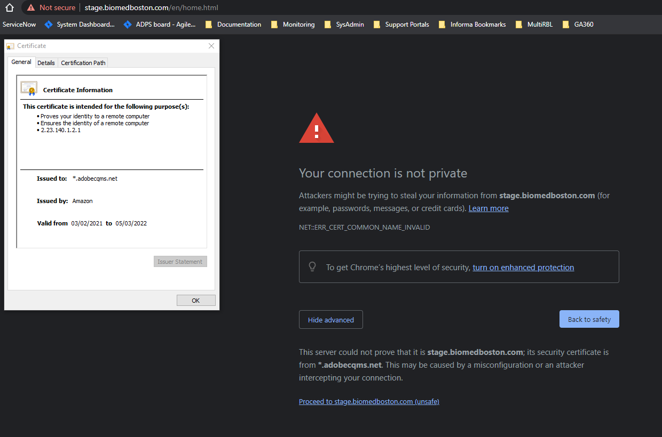This screenshot has height=437, width=662.
Task: Open the ServiceNow bookmark
Action: point(19,25)
